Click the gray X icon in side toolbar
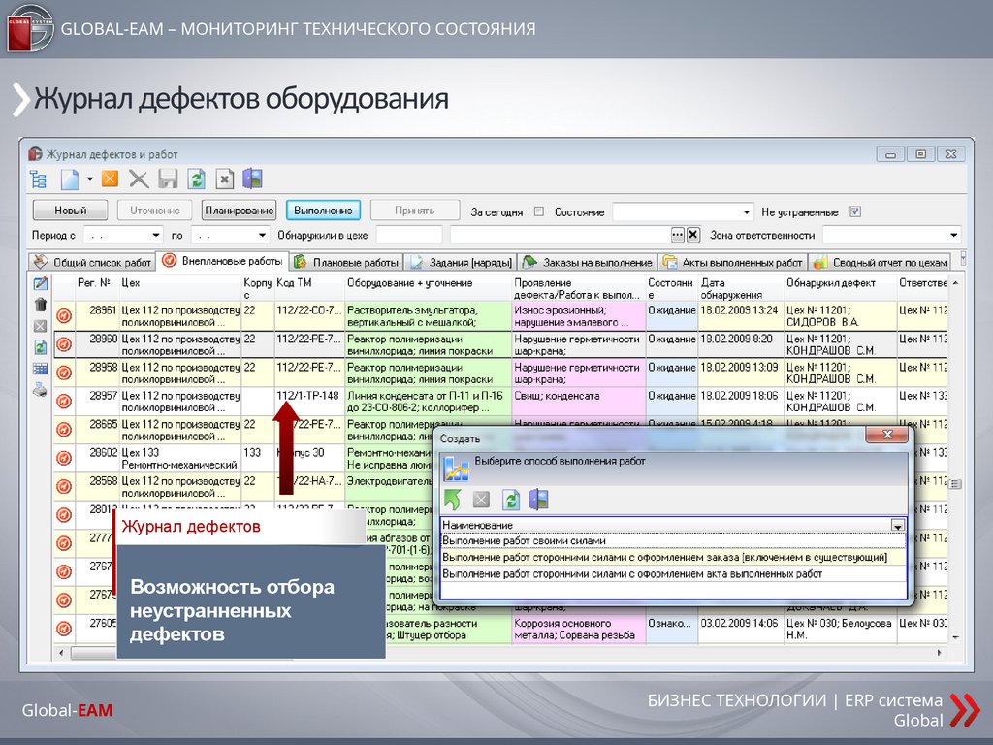The width and height of the screenshot is (993, 745). pos(41,326)
